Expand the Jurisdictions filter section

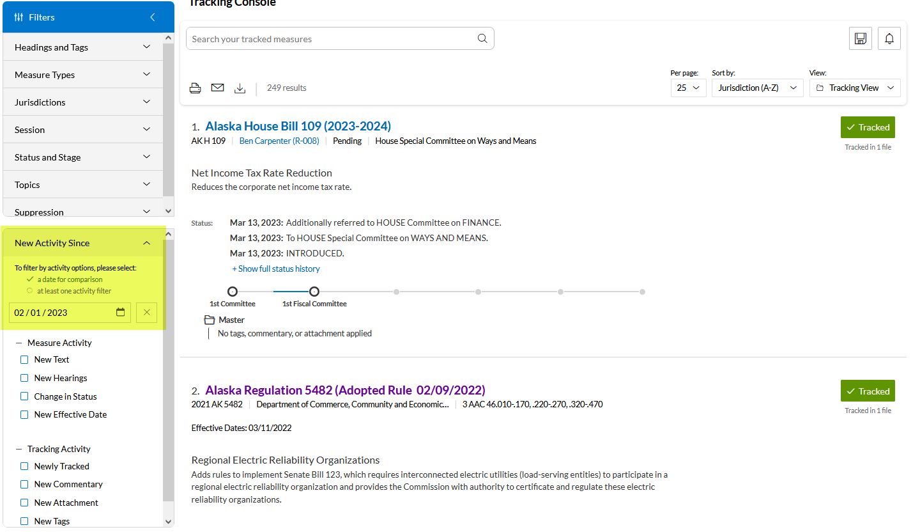point(83,102)
